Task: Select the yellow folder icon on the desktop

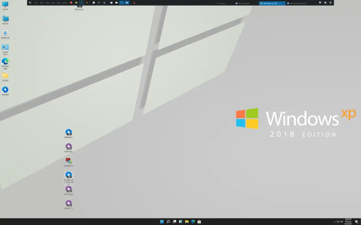Action: tap(5, 77)
